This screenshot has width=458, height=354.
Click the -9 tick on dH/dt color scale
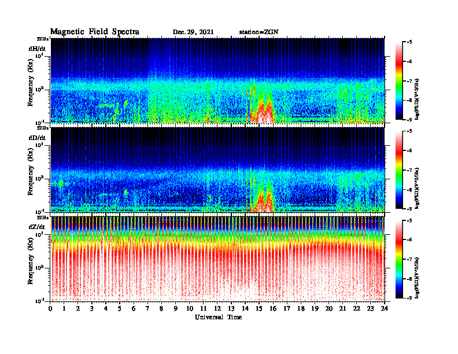pyautogui.click(x=409, y=120)
